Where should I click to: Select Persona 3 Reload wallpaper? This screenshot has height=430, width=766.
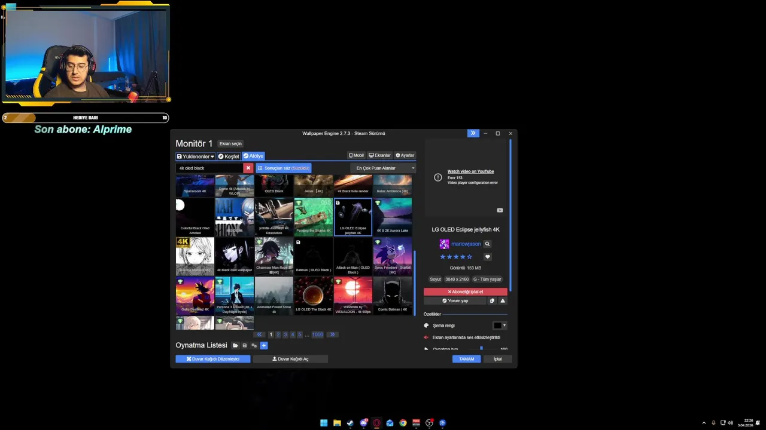pos(235,296)
